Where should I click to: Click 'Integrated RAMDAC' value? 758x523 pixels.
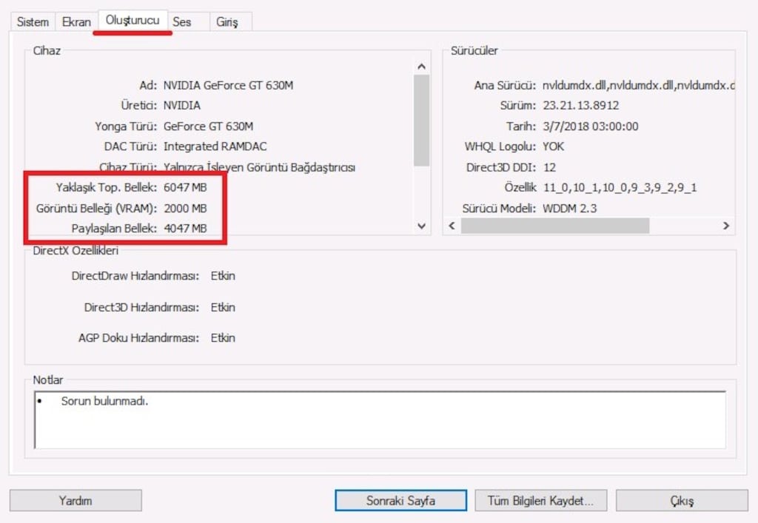pos(215,146)
